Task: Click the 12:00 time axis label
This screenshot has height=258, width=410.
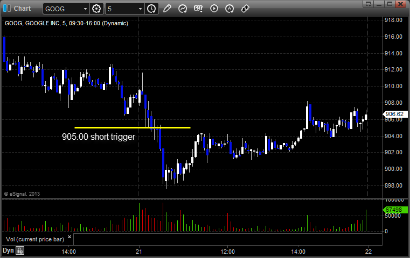Action: [x=227, y=252]
